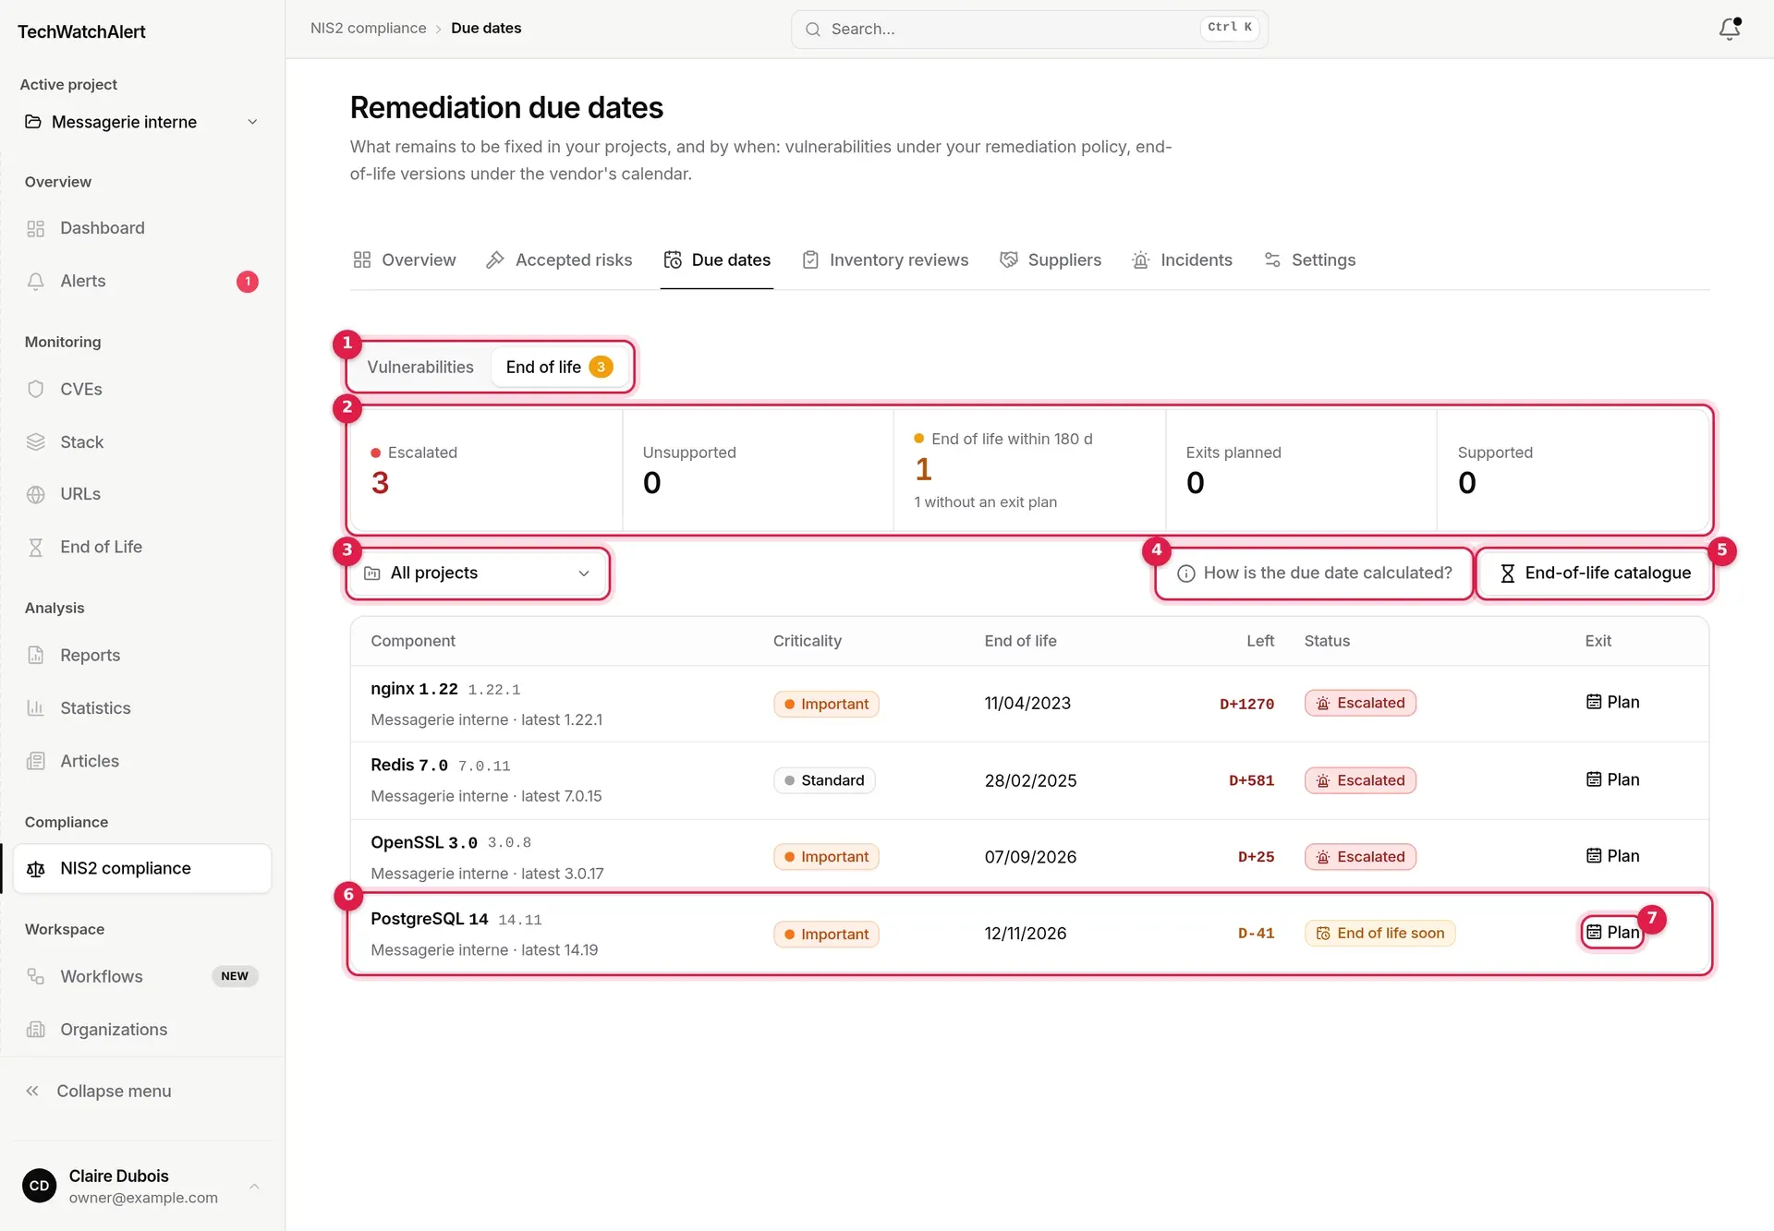Open the All projects filter dropdown
Viewport: 1774px width, 1231px height.
click(478, 573)
